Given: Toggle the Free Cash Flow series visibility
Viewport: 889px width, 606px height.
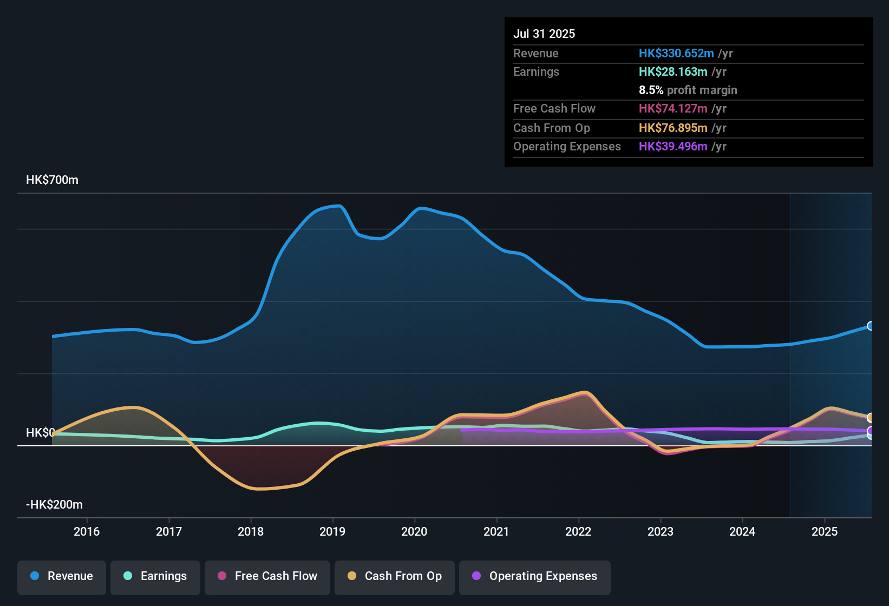Looking at the screenshot, I should click(x=267, y=576).
